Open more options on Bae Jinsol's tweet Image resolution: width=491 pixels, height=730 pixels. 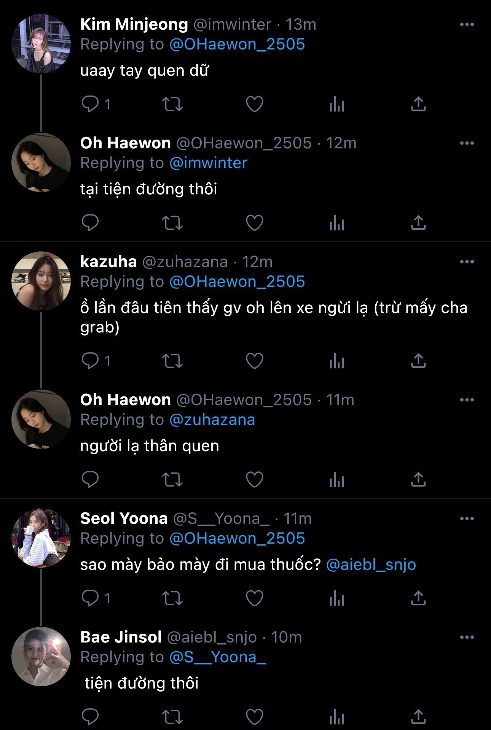tap(467, 637)
